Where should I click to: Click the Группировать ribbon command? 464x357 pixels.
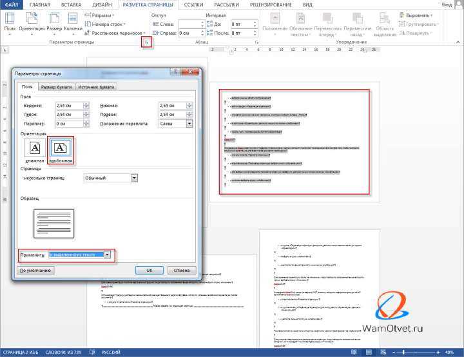tap(419, 24)
